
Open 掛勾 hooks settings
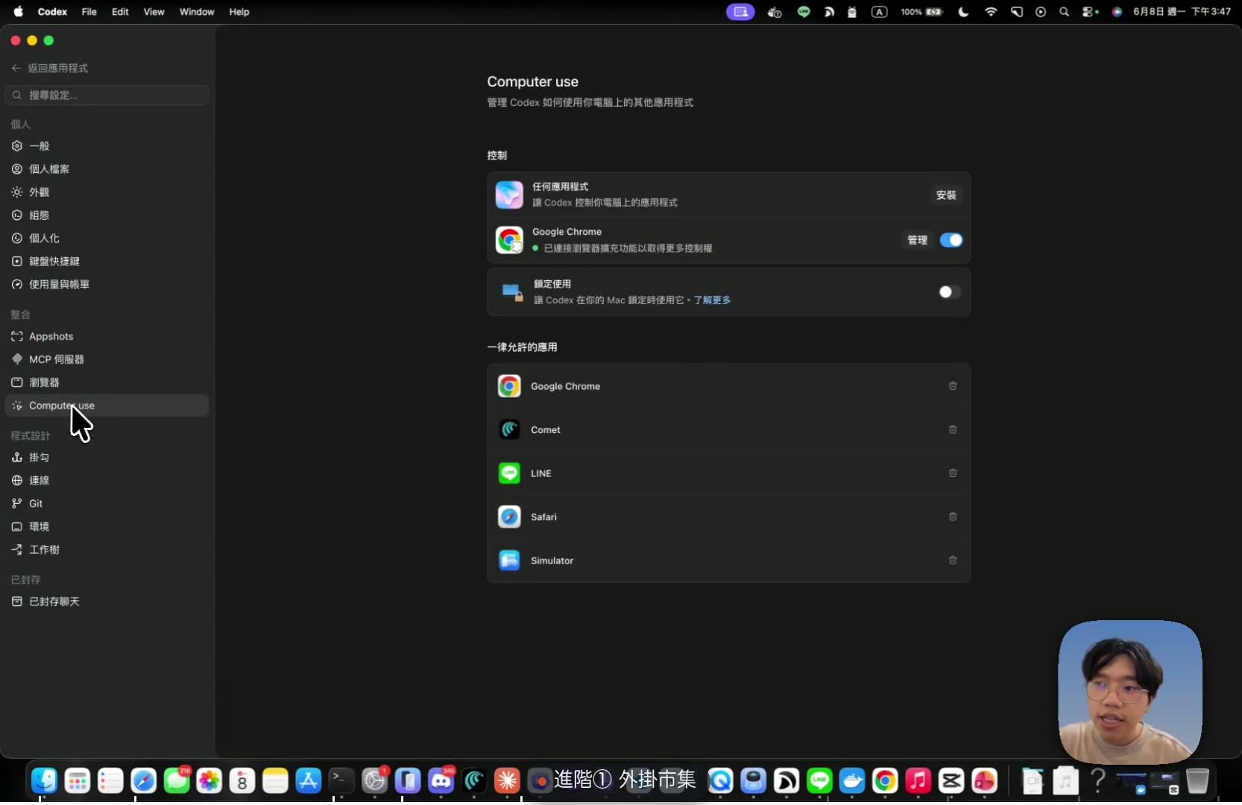tap(107, 458)
